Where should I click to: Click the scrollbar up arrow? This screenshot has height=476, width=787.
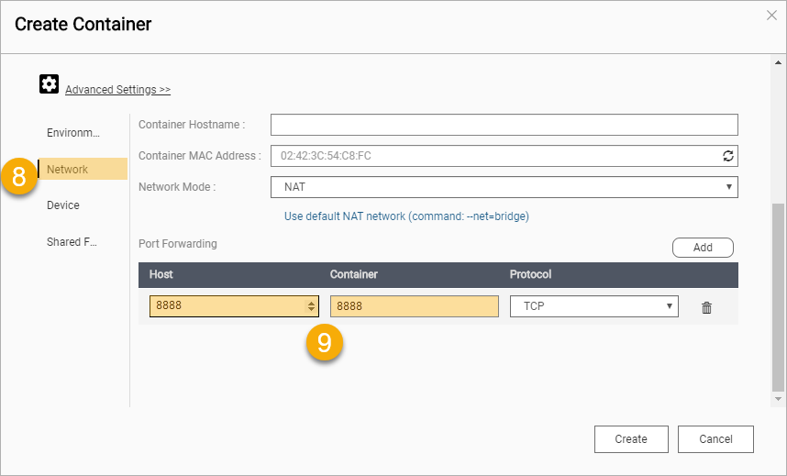[x=778, y=62]
